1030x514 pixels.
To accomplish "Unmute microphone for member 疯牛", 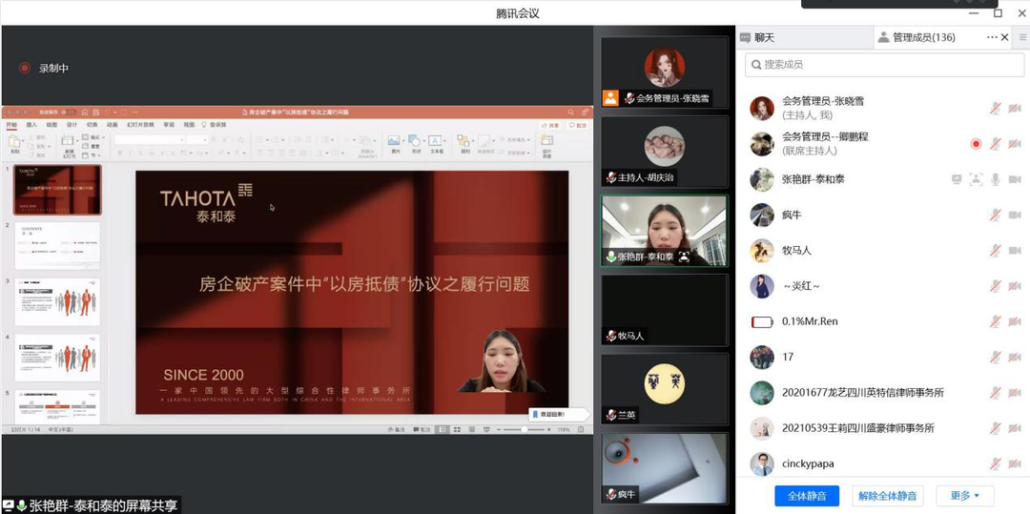I will (996, 215).
